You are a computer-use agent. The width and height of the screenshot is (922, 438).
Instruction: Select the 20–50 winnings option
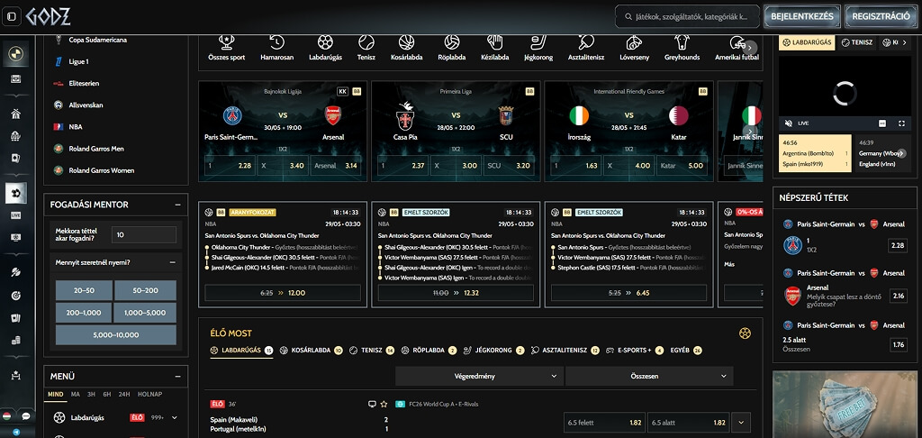(84, 291)
